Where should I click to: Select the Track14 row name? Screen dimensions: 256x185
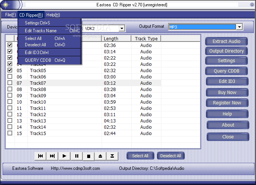pyautogui.click(x=38, y=127)
